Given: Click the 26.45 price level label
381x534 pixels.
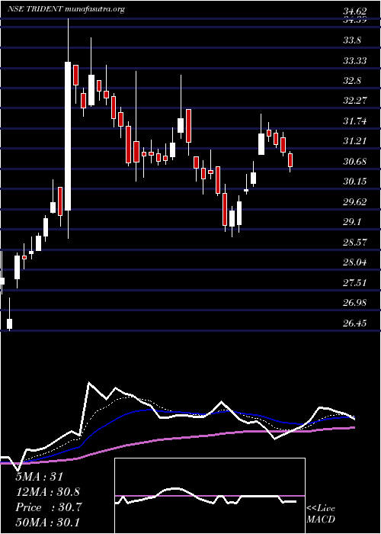Looking at the screenshot, I should (x=355, y=323).
